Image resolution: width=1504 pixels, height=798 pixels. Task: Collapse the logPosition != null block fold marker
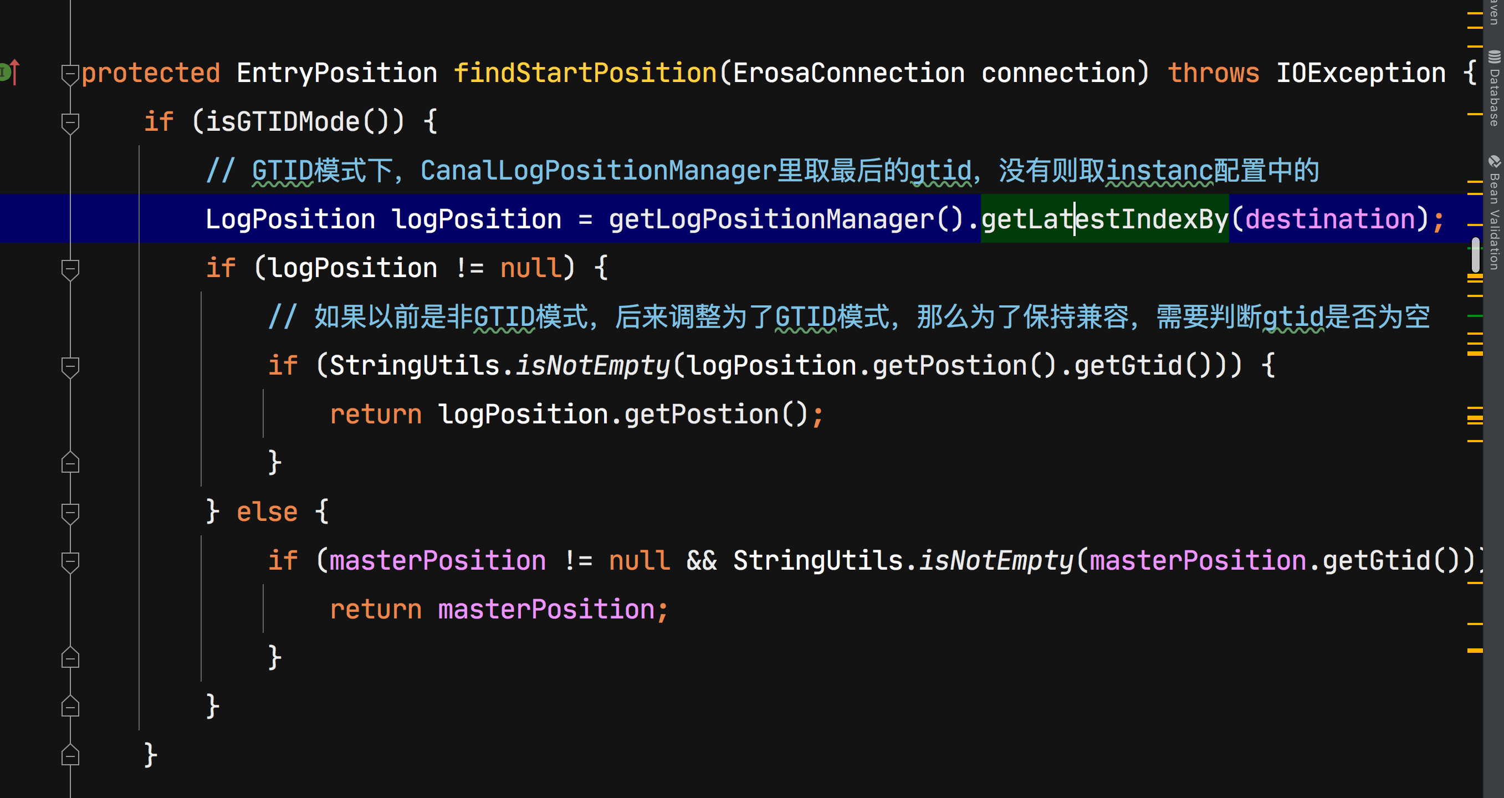70,269
